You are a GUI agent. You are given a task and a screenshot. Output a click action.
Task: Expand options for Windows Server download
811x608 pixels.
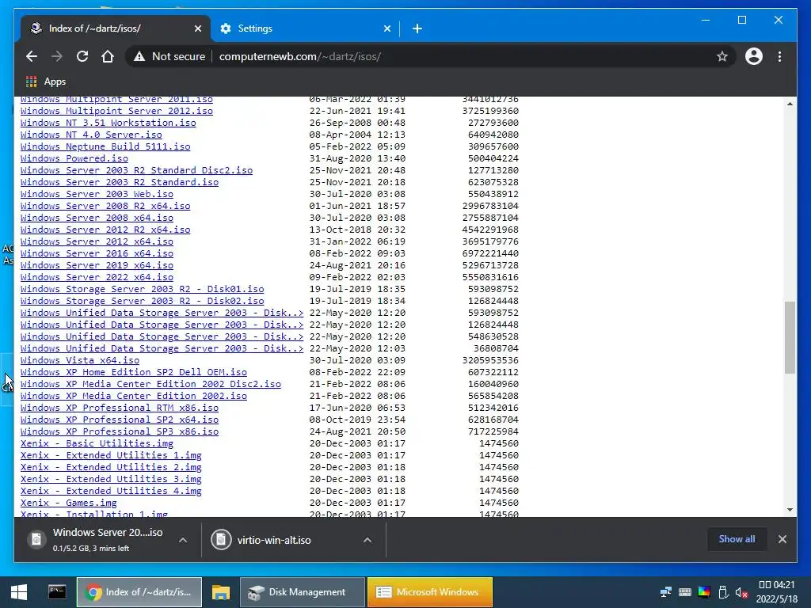[x=183, y=540]
